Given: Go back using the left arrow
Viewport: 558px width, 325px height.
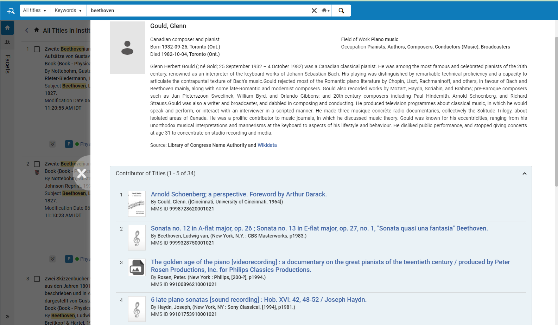Looking at the screenshot, I should (27, 30).
